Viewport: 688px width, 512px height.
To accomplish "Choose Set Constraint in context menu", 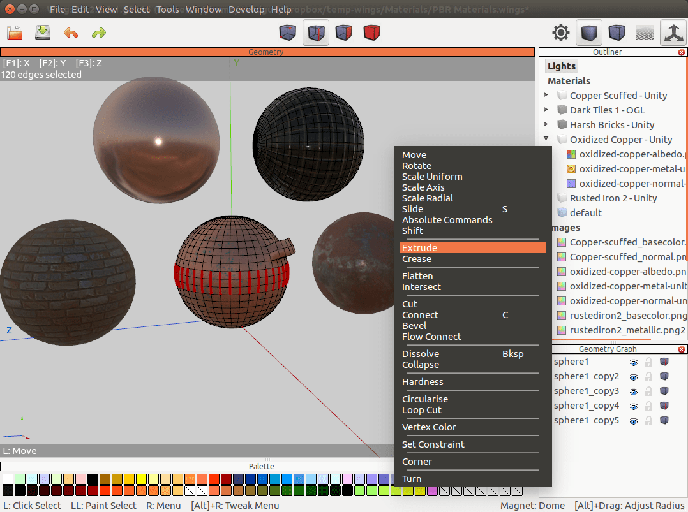I will 472,444.
